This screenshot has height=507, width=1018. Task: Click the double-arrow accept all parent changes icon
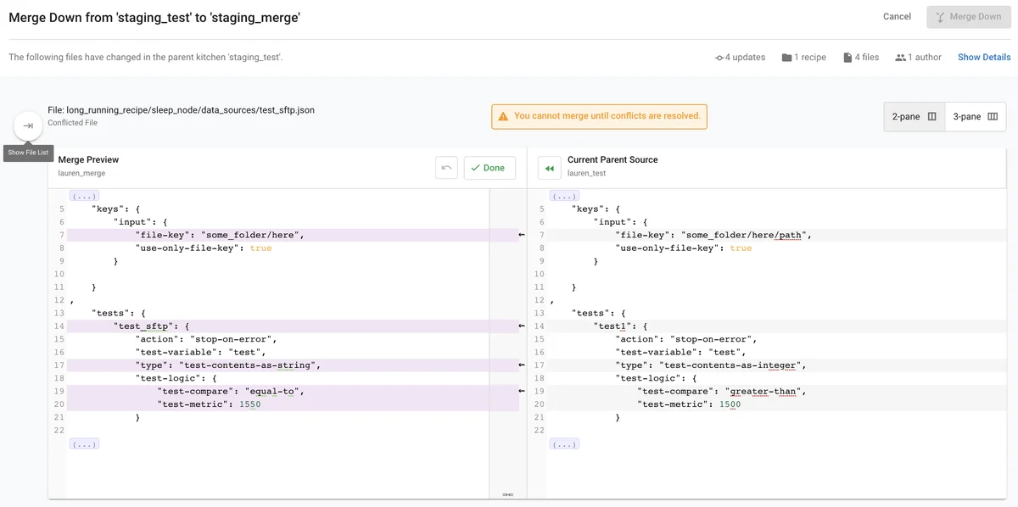coord(550,169)
